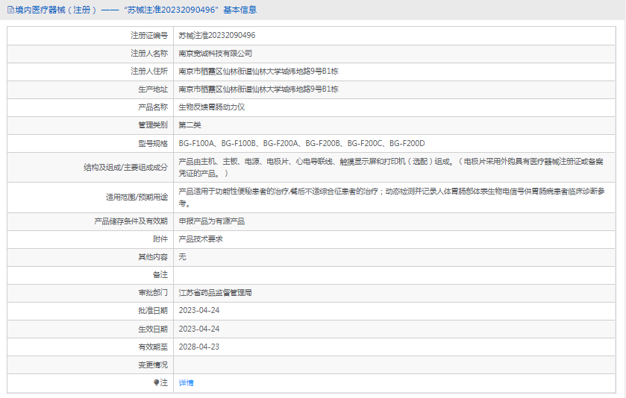Click the expiry date 2028-04-23
The image size is (626, 398).
coord(199,347)
